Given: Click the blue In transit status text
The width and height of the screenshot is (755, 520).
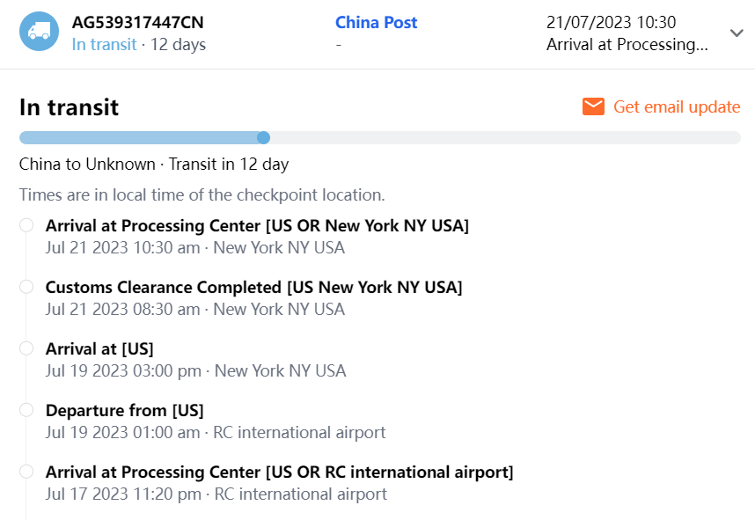Looking at the screenshot, I should [104, 44].
